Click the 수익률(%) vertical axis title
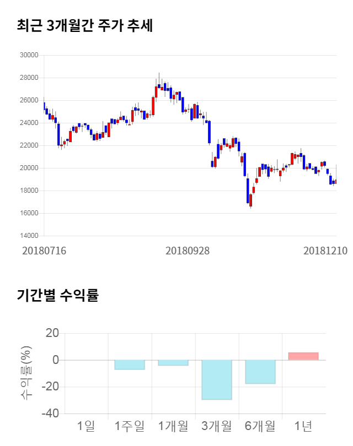Viewport: 353px width, 446px height. 26,373
